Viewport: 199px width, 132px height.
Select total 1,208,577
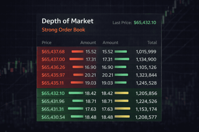(146, 117)
